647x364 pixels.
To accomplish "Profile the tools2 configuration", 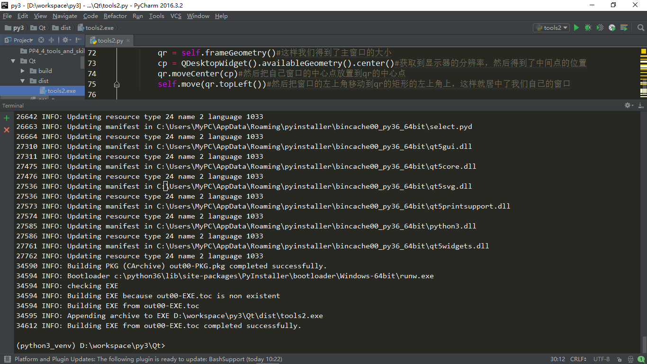I will point(612,28).
